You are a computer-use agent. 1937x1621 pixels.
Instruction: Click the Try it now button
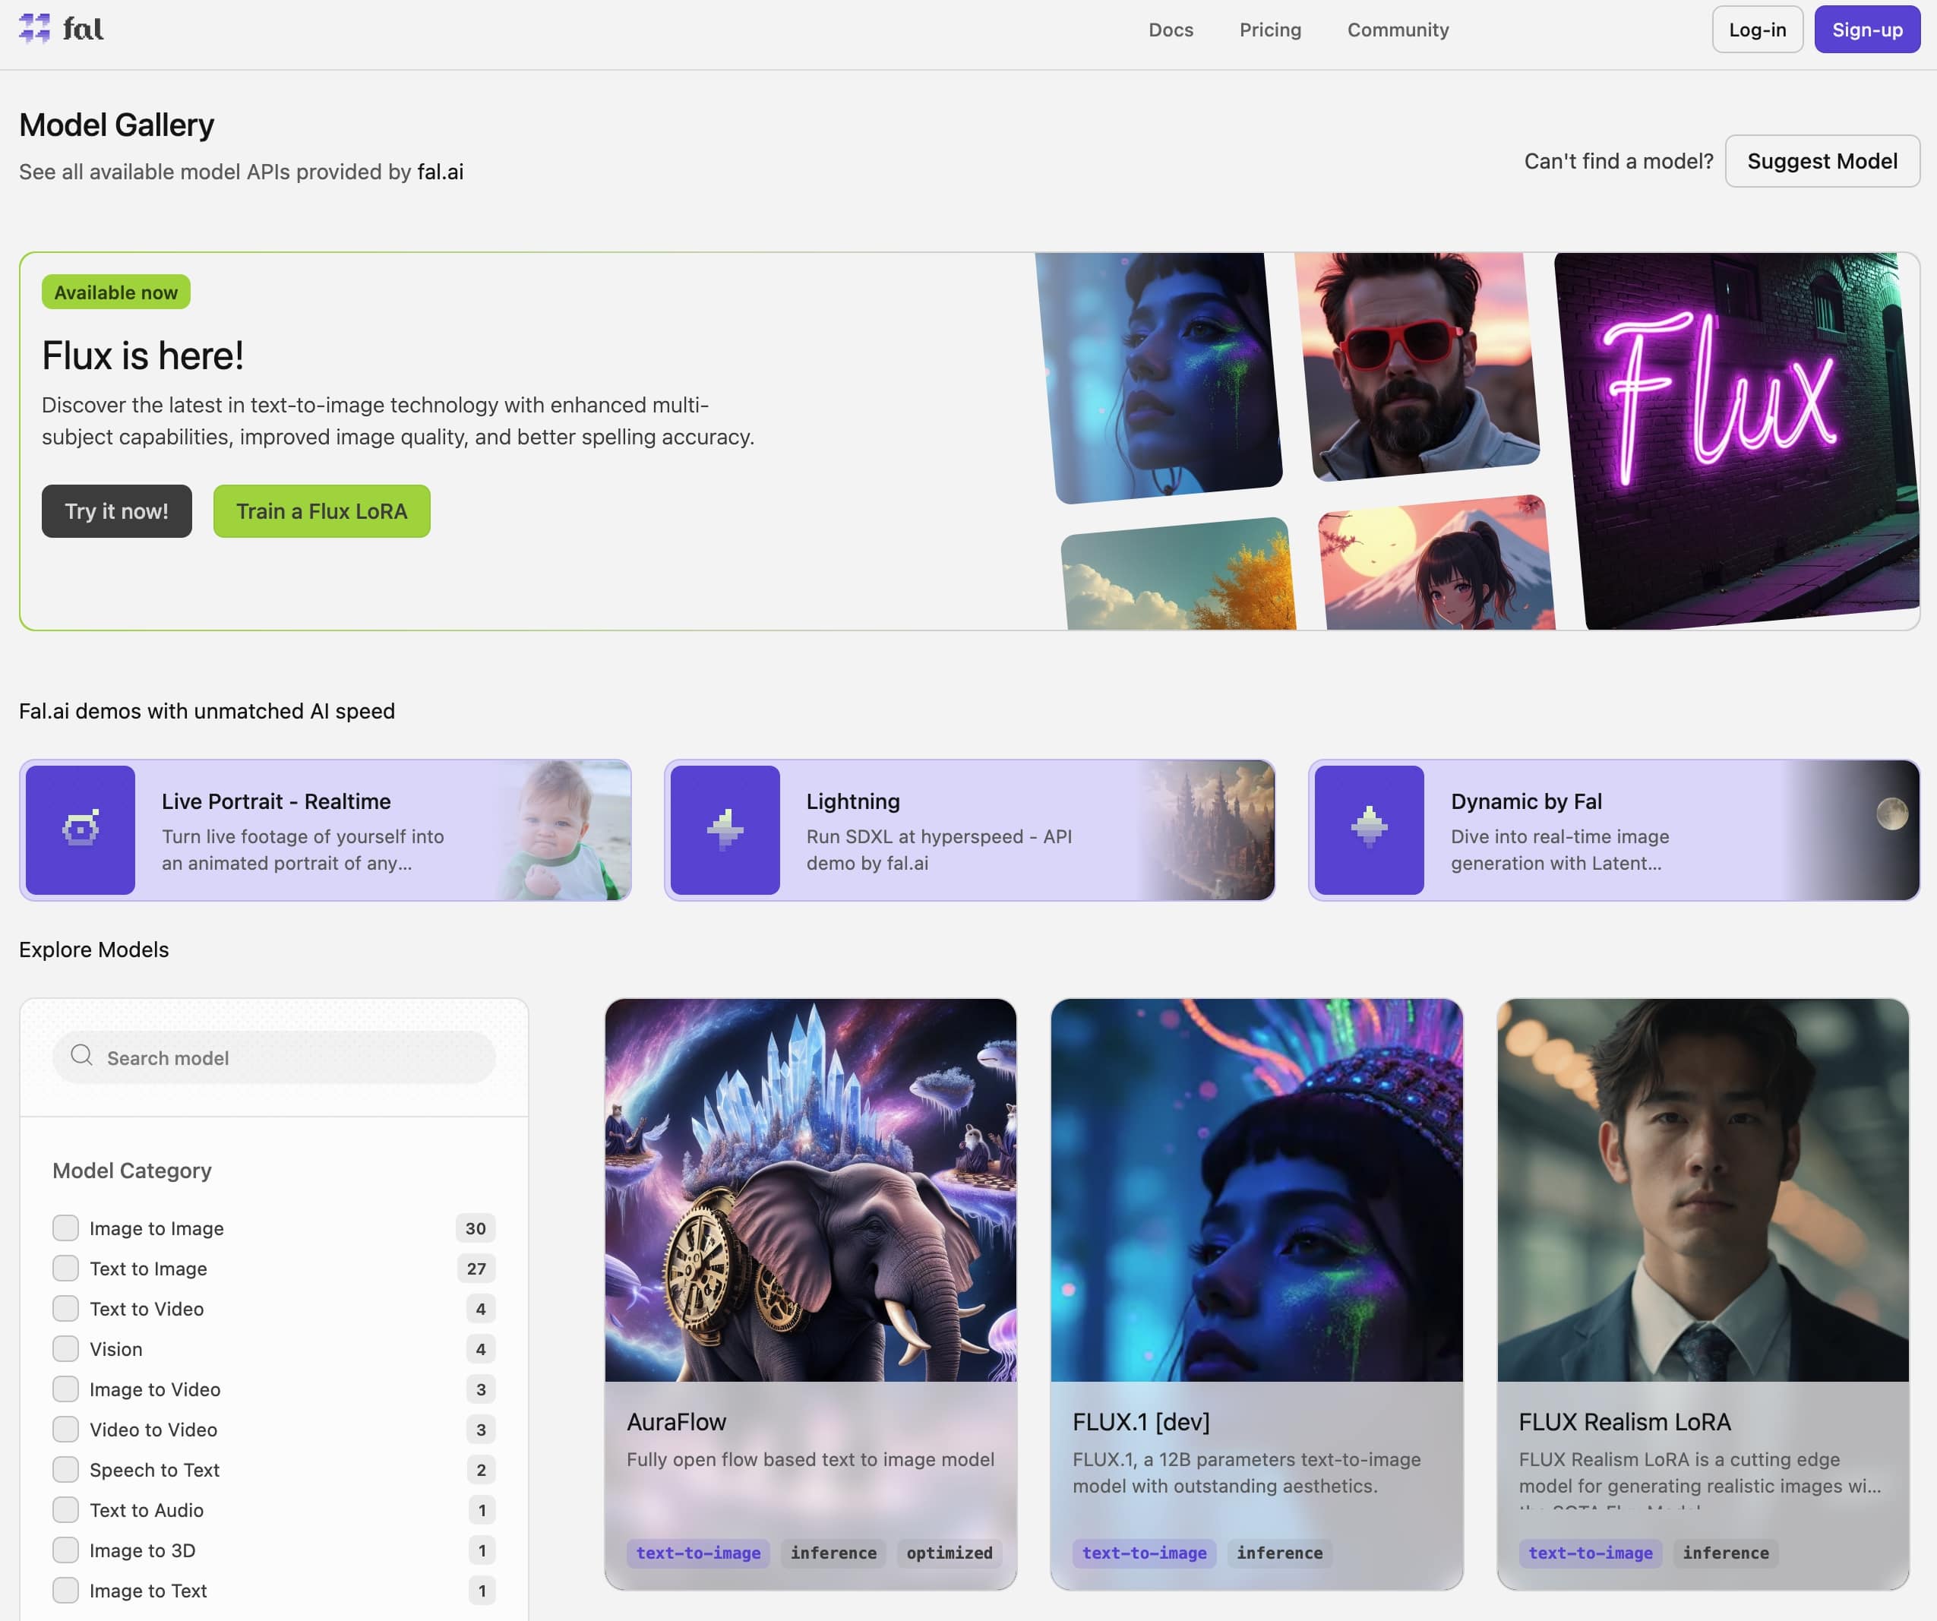tap(115, 510)
